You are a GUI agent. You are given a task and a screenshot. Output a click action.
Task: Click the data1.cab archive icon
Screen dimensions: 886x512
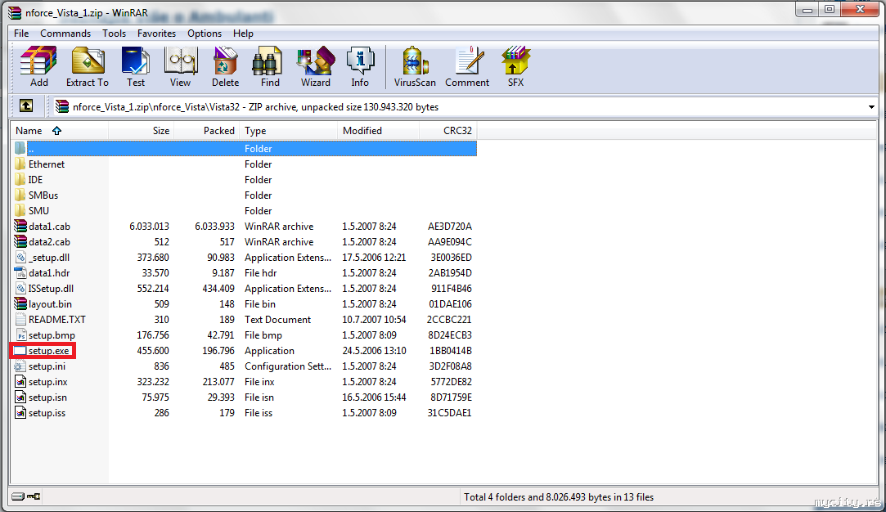[x=20, y=226]
